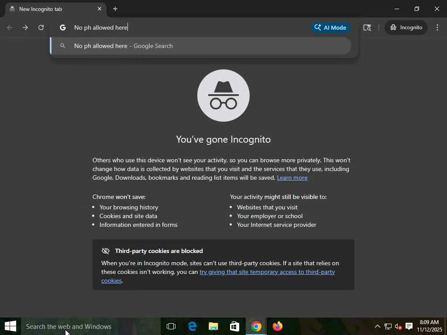This screenshot has height=335, width=447.
Task: Open the Learn more link
Action: (x=292, y=178)
